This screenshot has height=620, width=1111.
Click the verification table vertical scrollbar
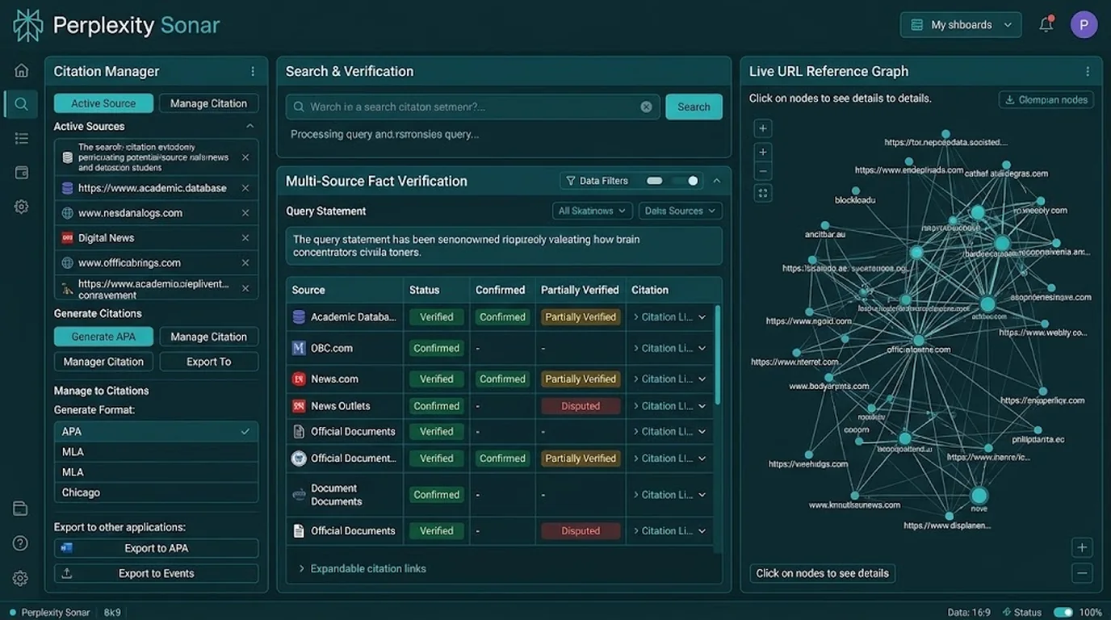[718, 355]
